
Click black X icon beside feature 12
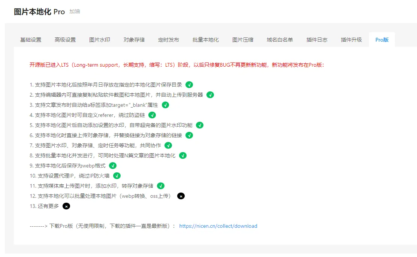tap(181, 196)
